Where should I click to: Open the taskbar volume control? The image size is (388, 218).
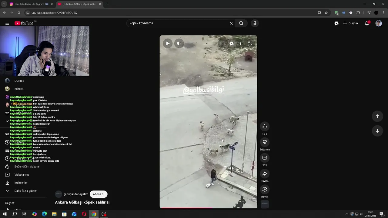361,214
